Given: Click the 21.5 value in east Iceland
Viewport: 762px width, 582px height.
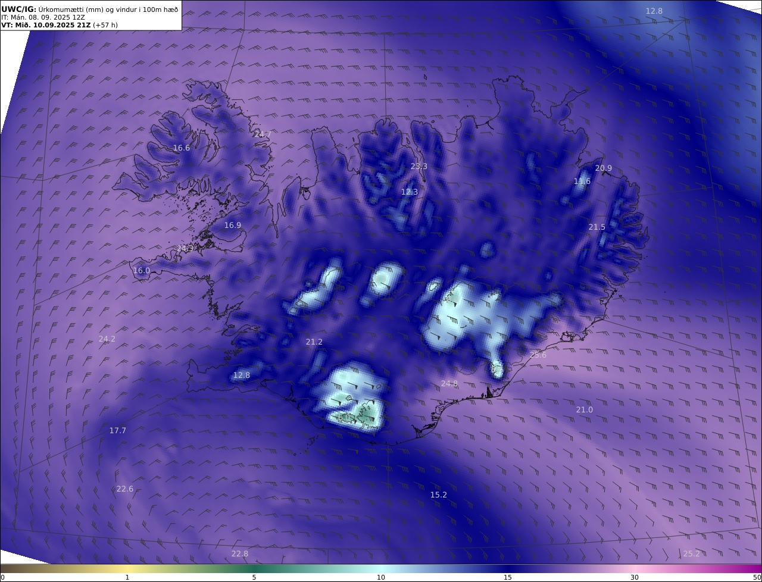Looking at the screenshot, I should tap(597, 227).
